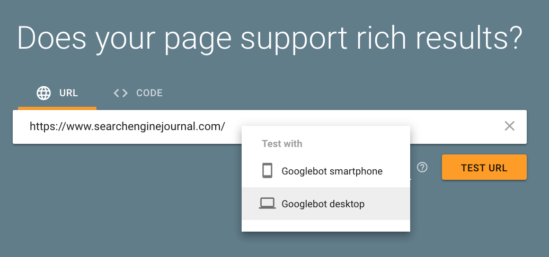Switch to the URL tab label
This screenshot has width=549, height=257.
click(x=68, y=93)
